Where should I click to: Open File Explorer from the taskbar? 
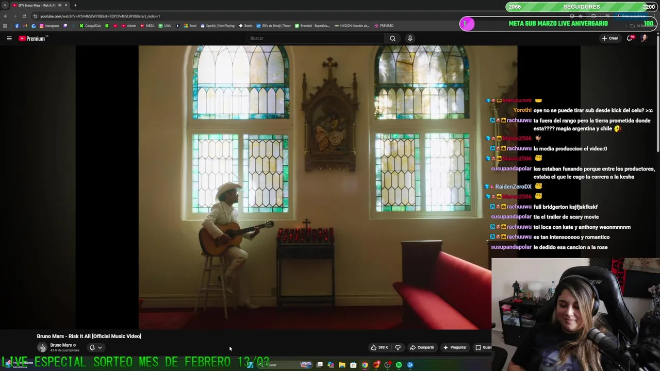pos(342,365)
